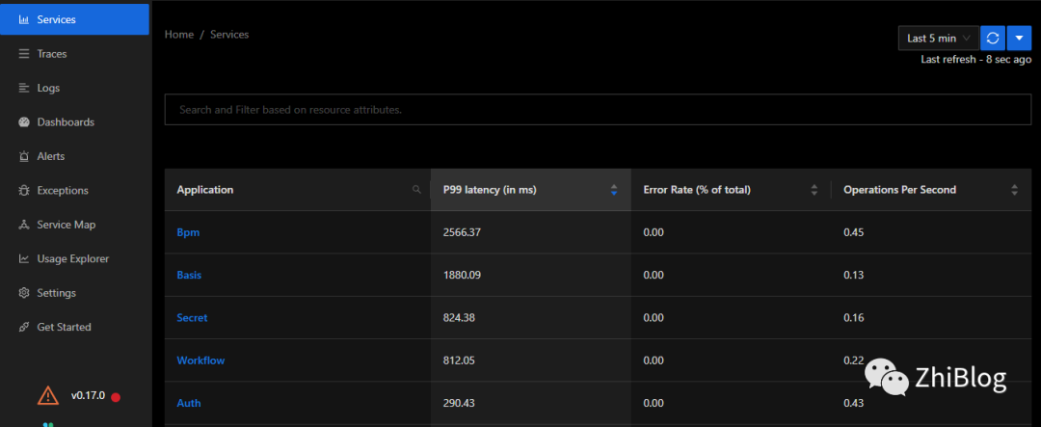Open Usage Explorer menu item
This screenshot has width=1041, height=427.
(x=72, y=258)
